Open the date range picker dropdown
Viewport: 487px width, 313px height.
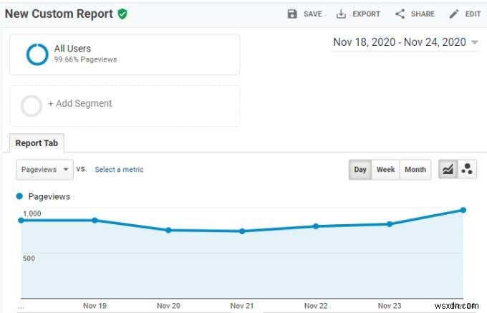click(x=405, y=42)
